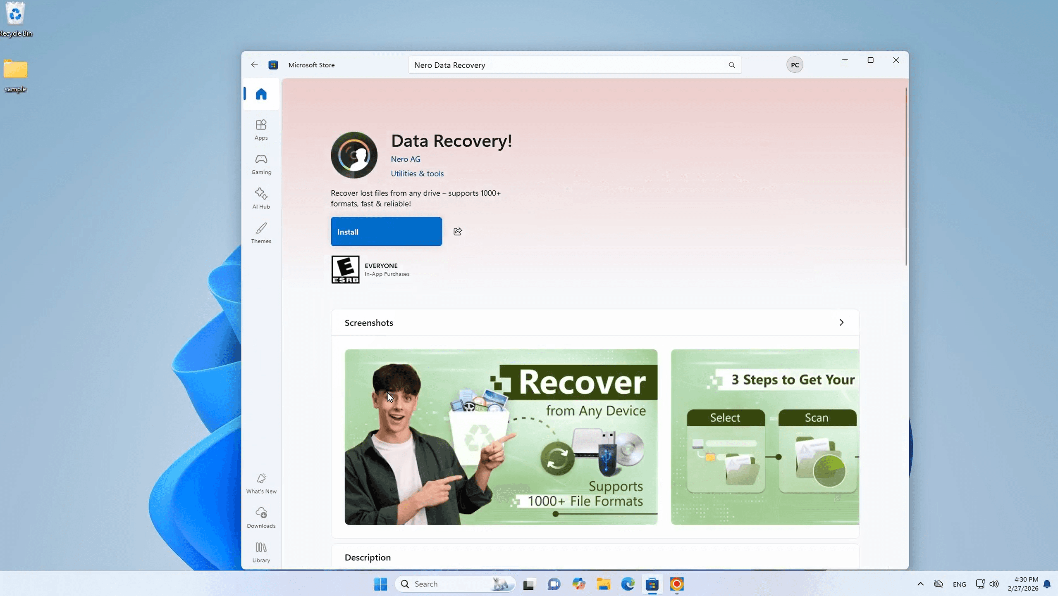The height and width of the screenshot is (596, 1058).
Task: Open the PC account profile button
Action: (x=794, y=65)
